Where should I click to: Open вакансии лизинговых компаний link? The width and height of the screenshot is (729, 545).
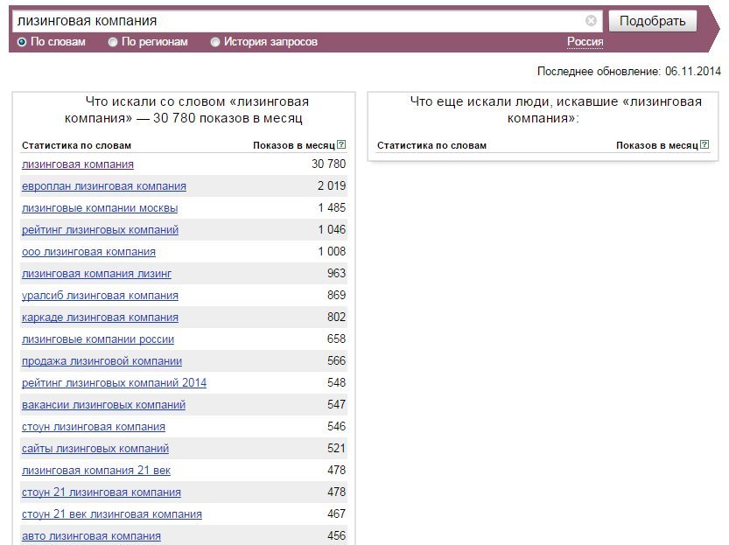(x=103, y=404)
